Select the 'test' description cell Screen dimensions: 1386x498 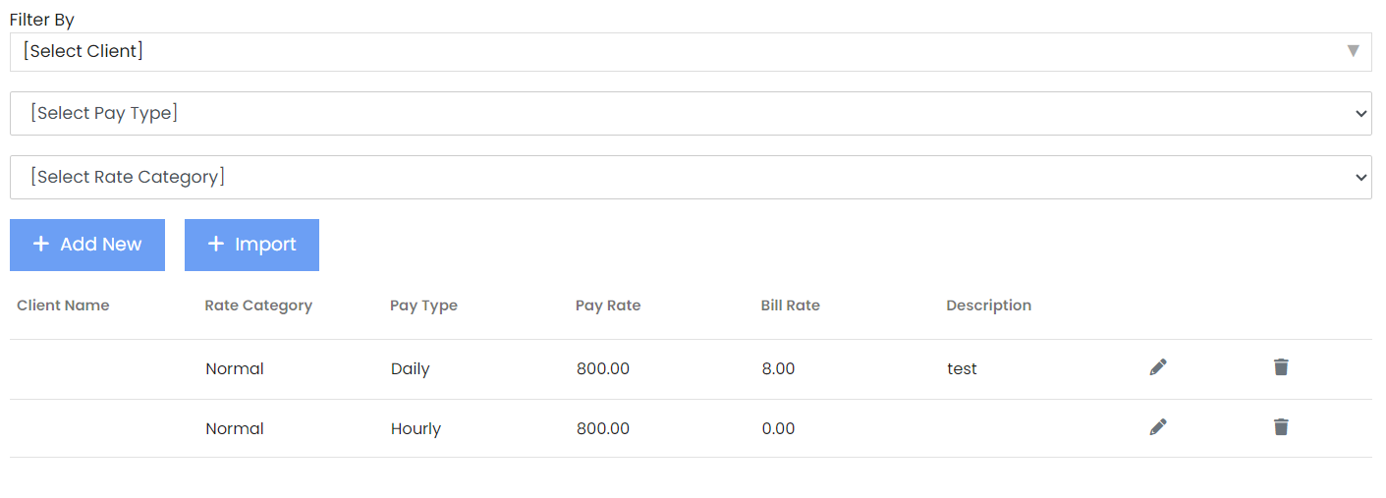pos(962,369)
